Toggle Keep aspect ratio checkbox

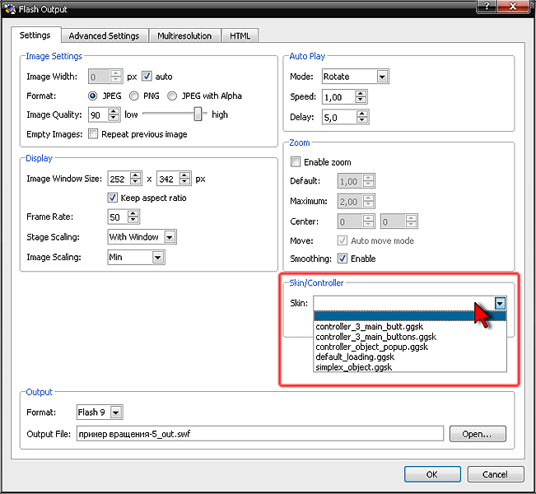coord(113,198)
